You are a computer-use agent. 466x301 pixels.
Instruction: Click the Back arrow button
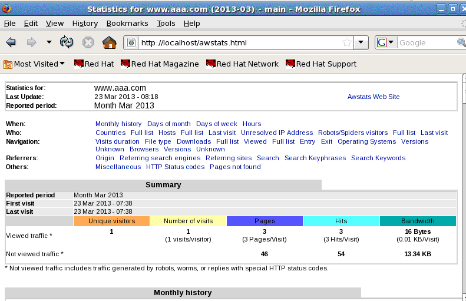tap(11, 42)
